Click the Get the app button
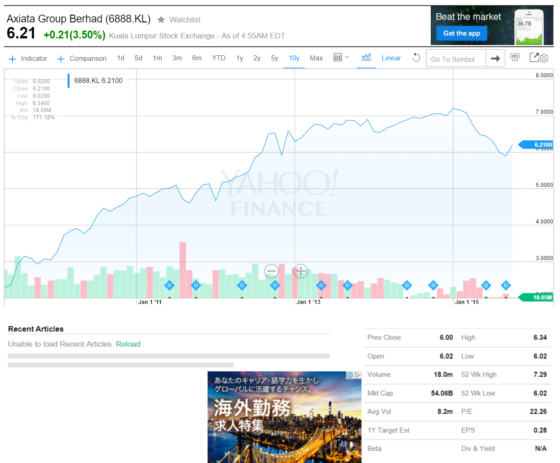This screenshot has height=463, width=560. click(462, 33)
